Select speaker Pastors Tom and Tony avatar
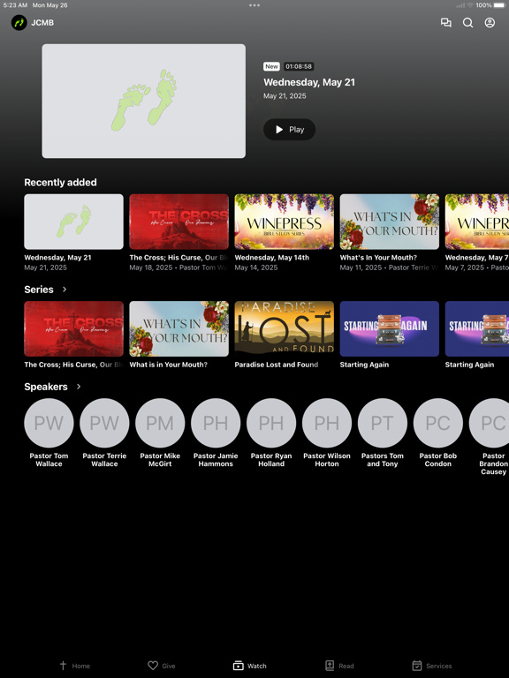The width and height of the screenshot is (509, 678). coord(383,423)
